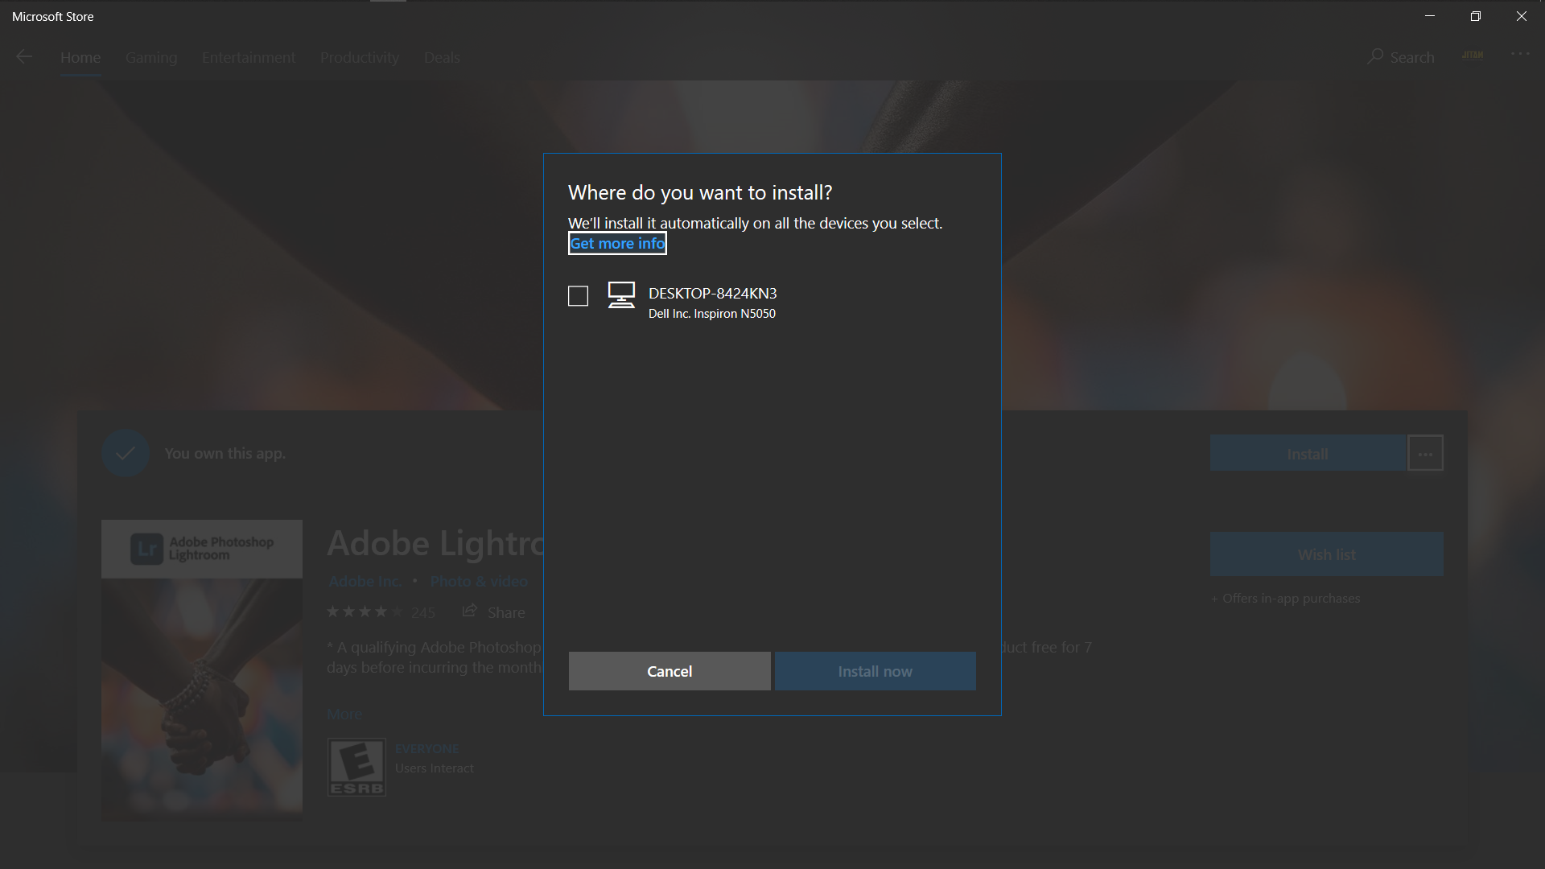This screenshot has width=1545, height=869.
Task: Open the more options button beside Install
Action: (1425, 454)
